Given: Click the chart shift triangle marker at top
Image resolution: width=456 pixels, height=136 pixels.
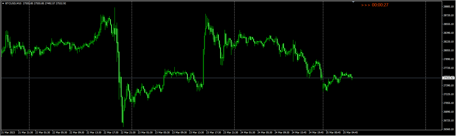Looking at the screenshot, I should 353,2.
